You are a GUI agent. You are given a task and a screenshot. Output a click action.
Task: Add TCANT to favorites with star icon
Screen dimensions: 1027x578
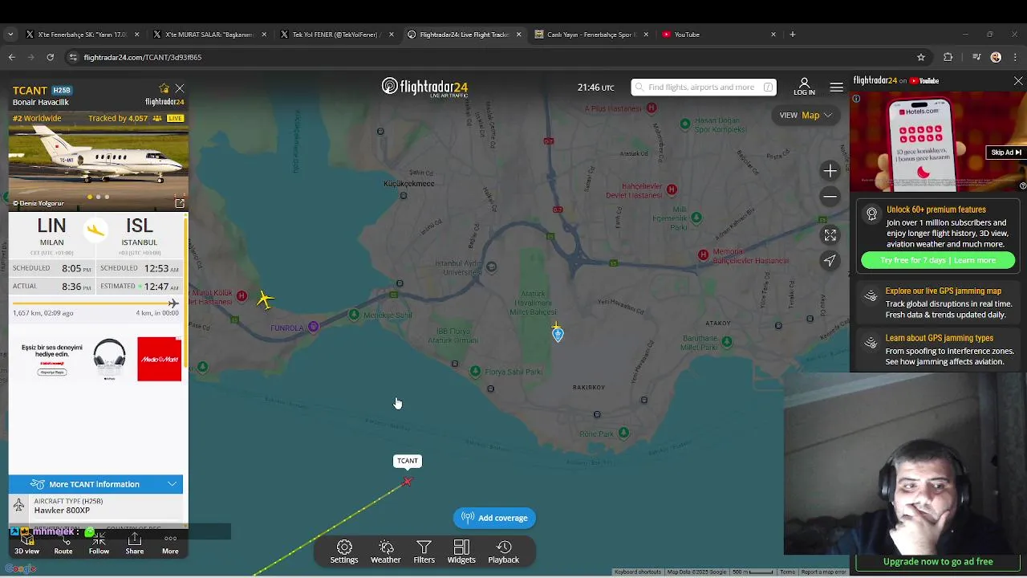coord(164,88)
